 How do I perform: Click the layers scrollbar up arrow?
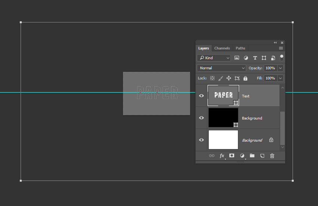pos(282,88)
